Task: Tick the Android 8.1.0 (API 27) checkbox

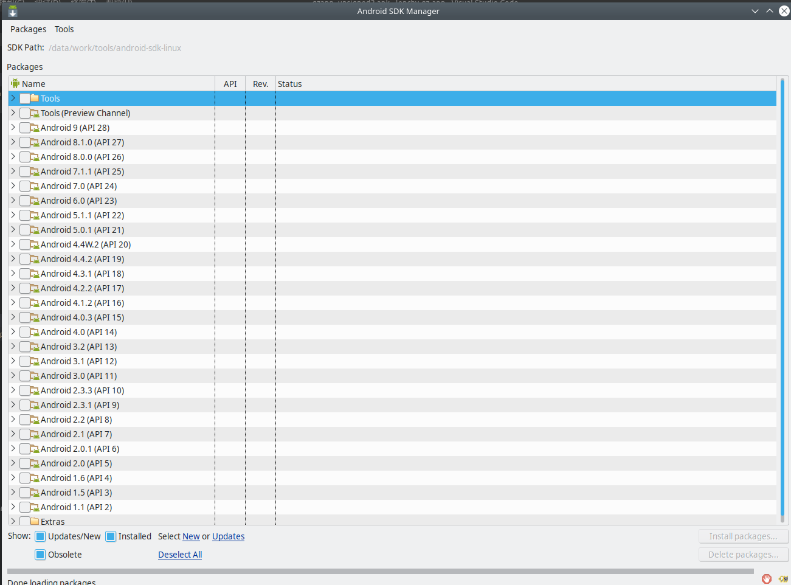Action: coord(24,142)
